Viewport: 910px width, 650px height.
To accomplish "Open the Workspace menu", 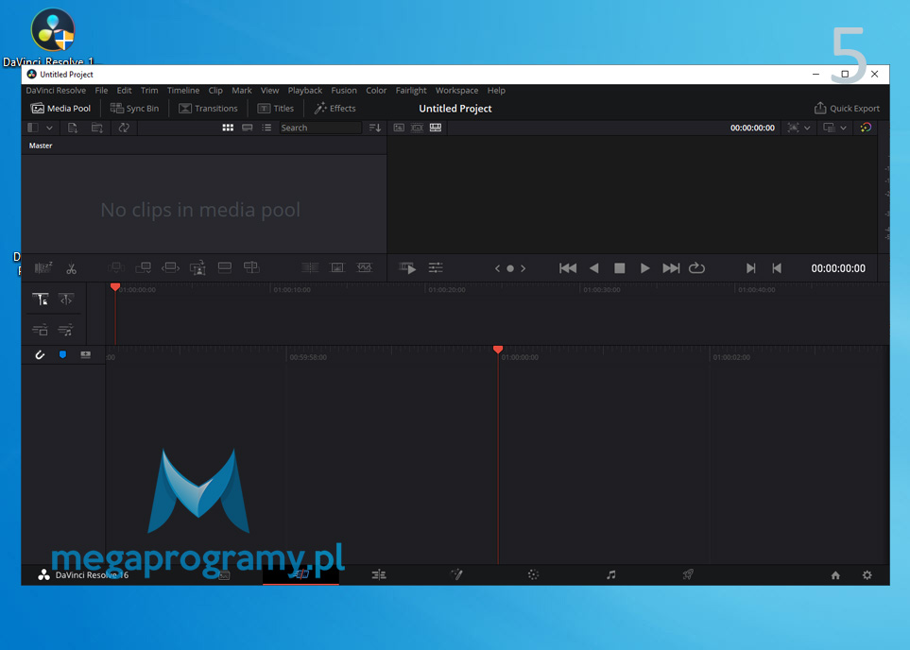I will (456, 91).
